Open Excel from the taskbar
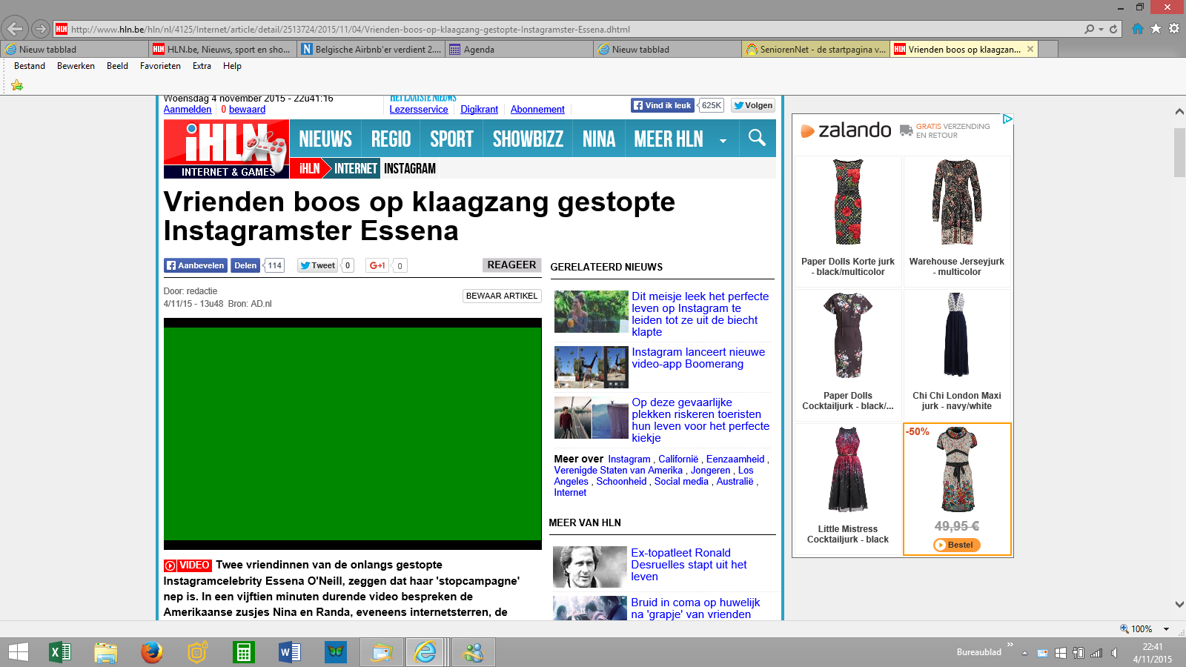1186x667 pixels. (x=59, y=652)
